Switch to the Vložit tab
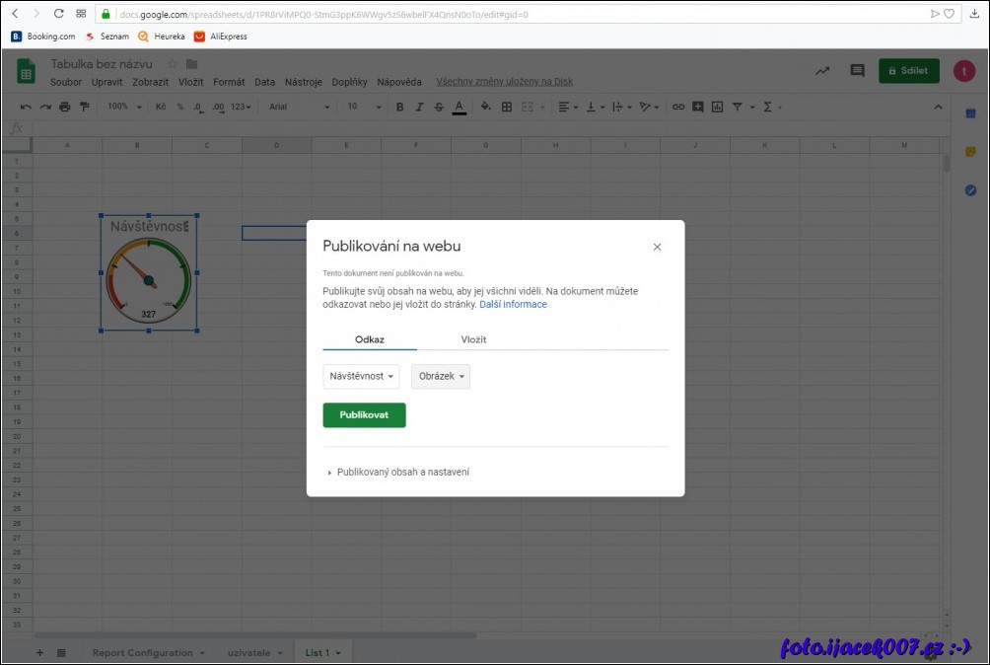The width and height of the screenshot is (990, 665). 473,339
